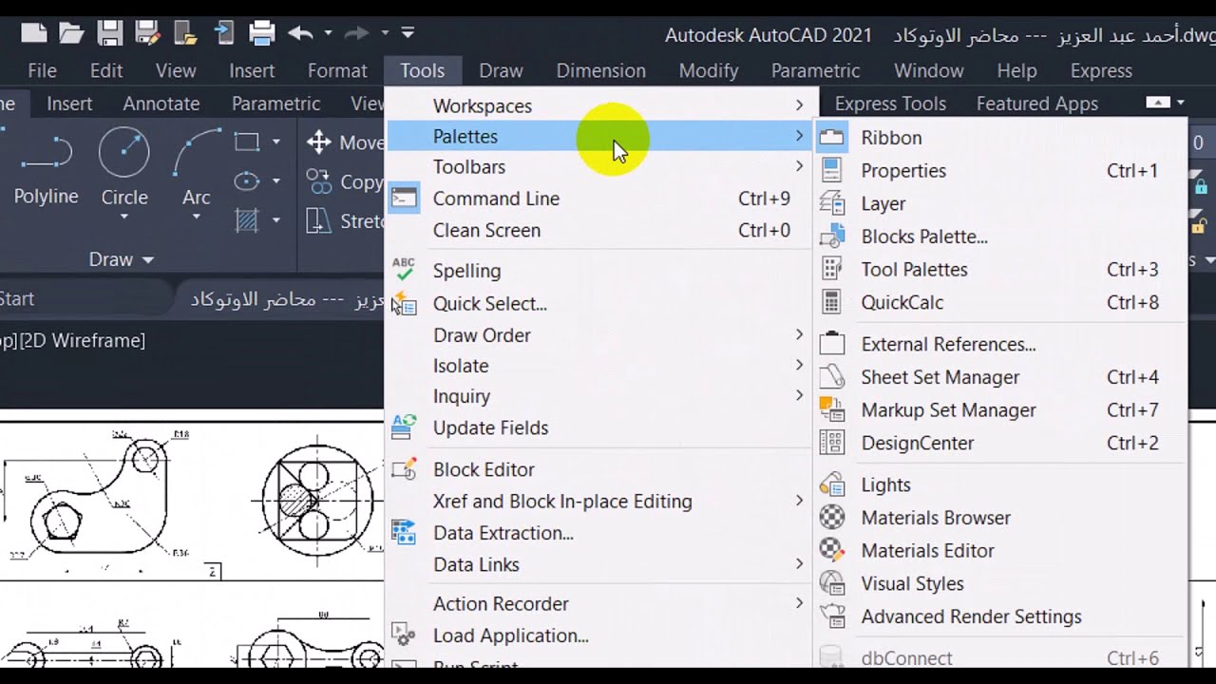1216x684 pixels.
Task: Click the Plot printer icon
Action: [x=262, y=34]
